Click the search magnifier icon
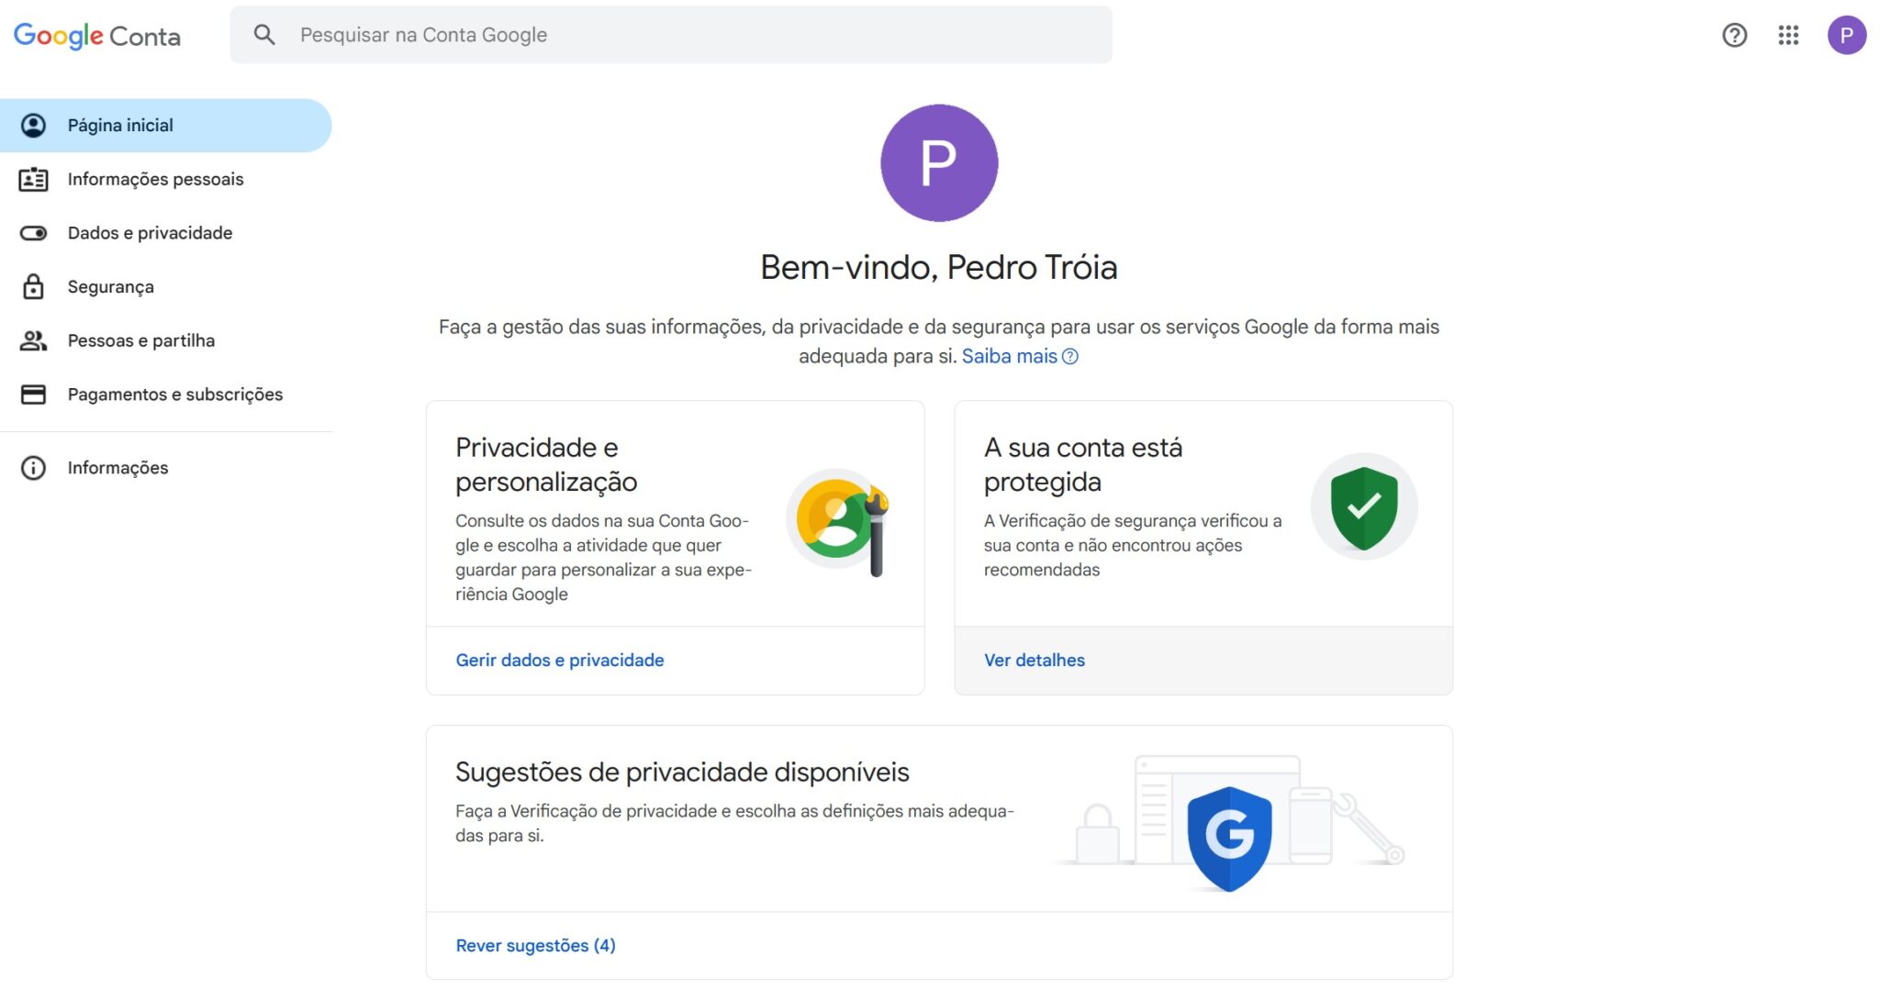Image resolution: width=1880 pixels, height=989 pixels. (x=264, y=35)
